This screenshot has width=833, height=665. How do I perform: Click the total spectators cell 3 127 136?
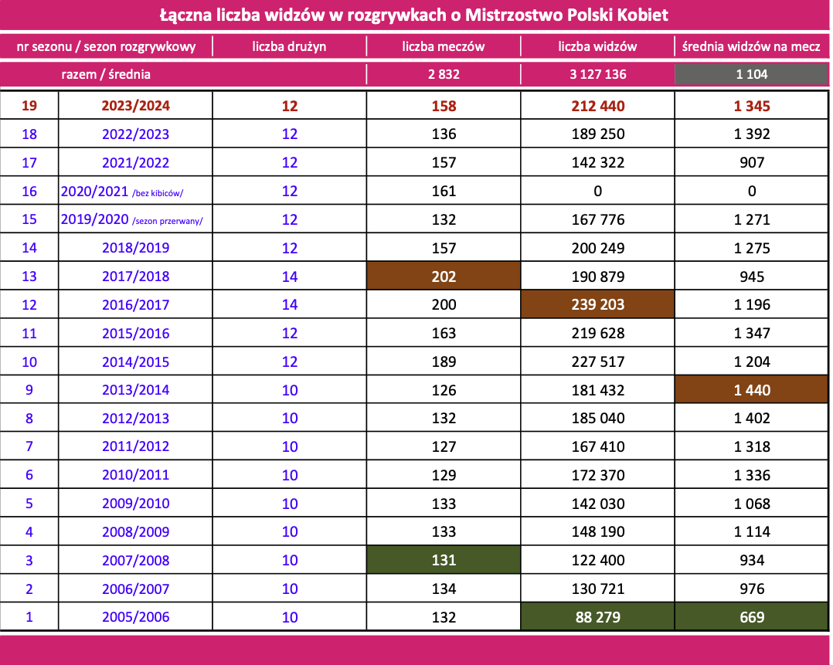tap(597, 75)
